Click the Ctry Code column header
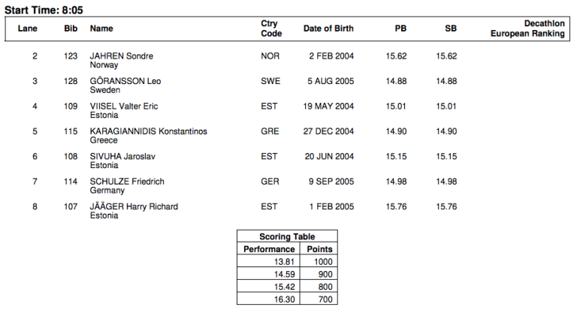 click(x=271, y=29)
